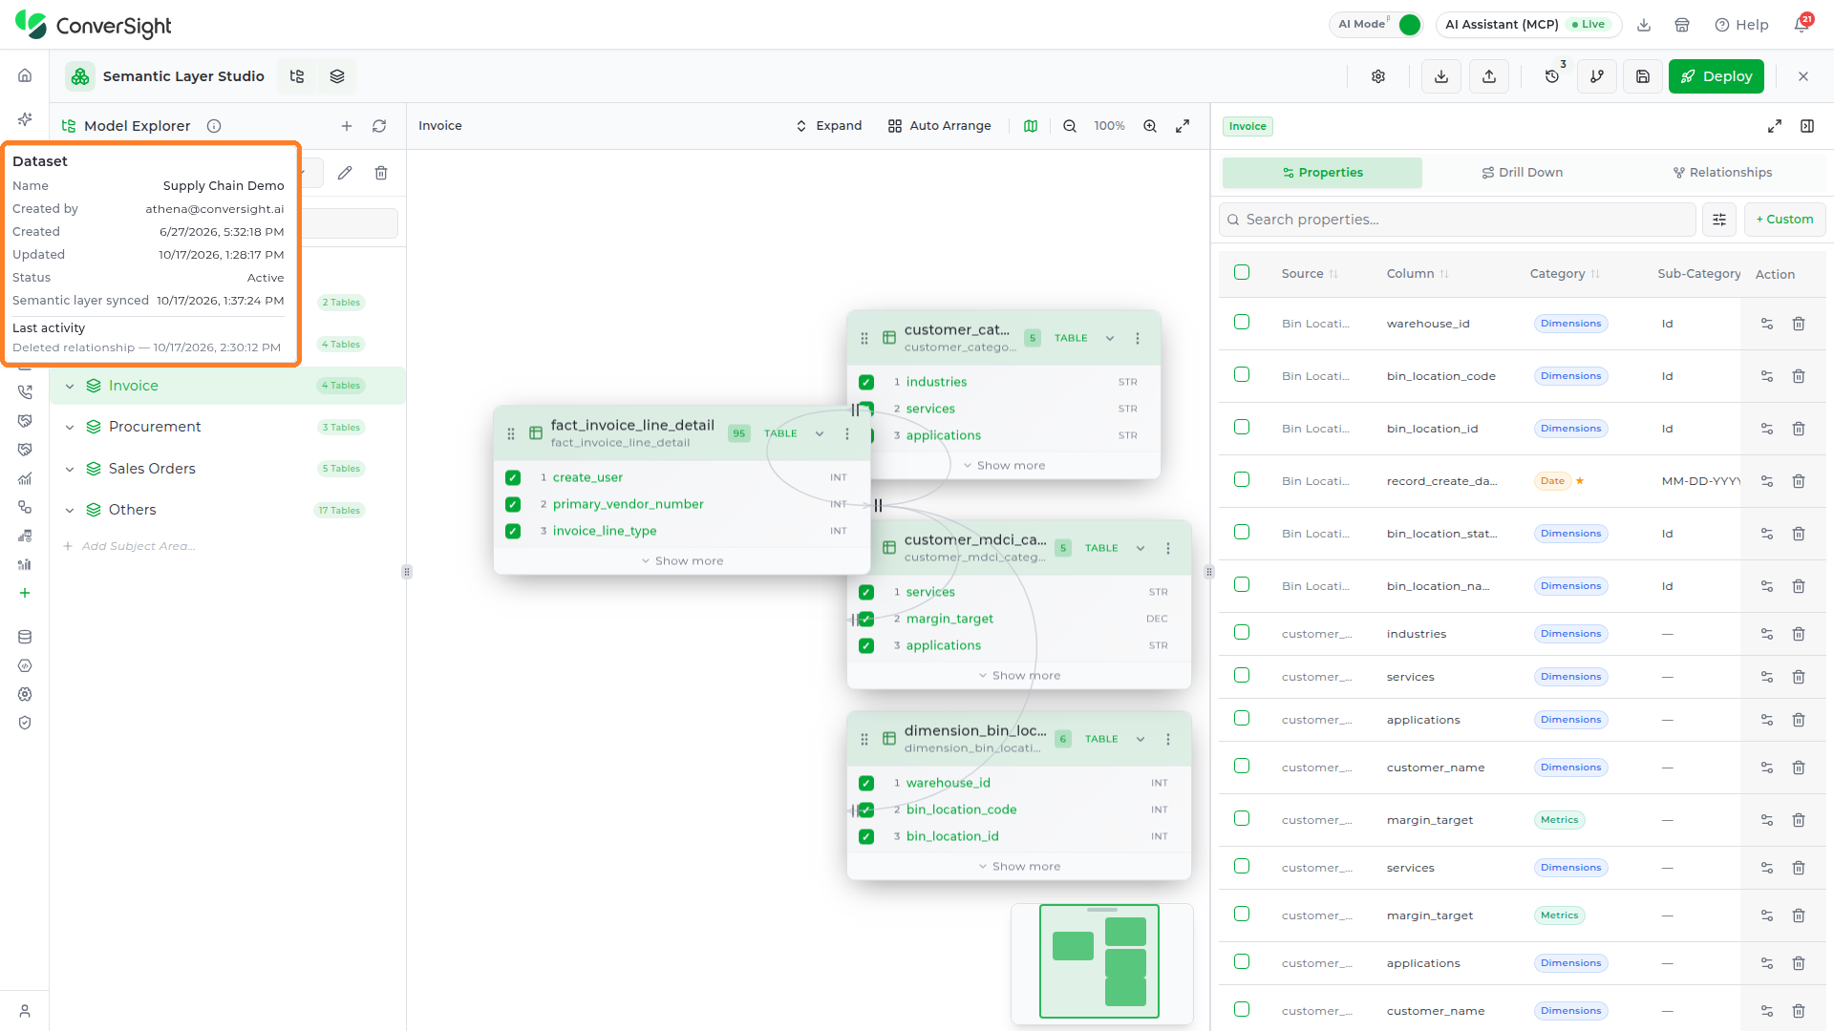1834x1031 pixels.
Task: Select all rows with header checkbox
Action: pos(1242,273)
